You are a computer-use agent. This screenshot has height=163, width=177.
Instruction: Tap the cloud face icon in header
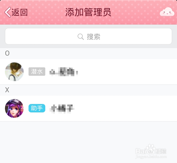click(167, 12)
